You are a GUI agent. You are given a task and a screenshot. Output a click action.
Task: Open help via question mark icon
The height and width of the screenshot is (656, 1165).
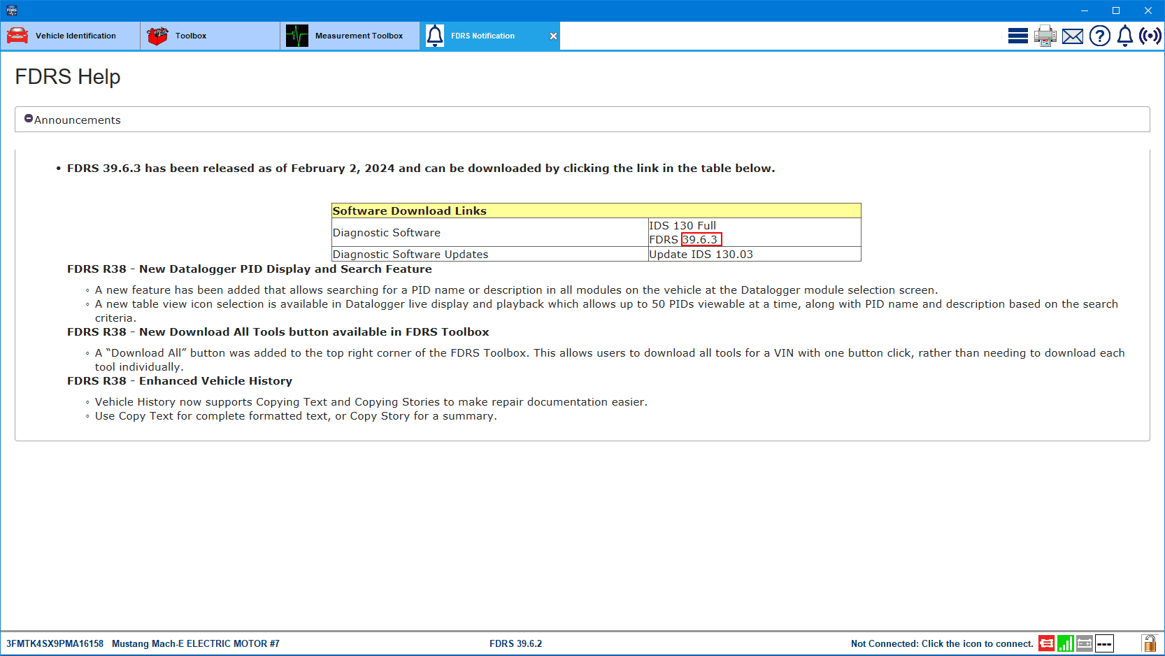click(x=1099, y=36)
